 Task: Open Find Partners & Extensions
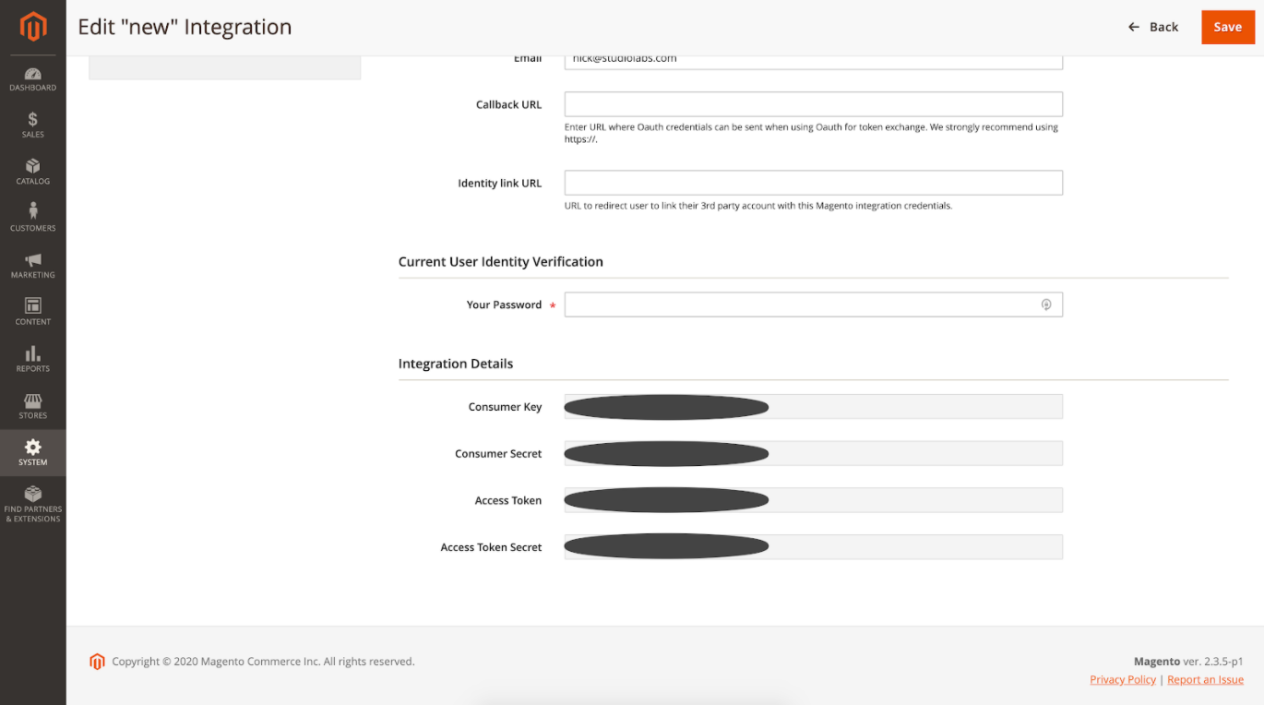(x=33, y=505)
